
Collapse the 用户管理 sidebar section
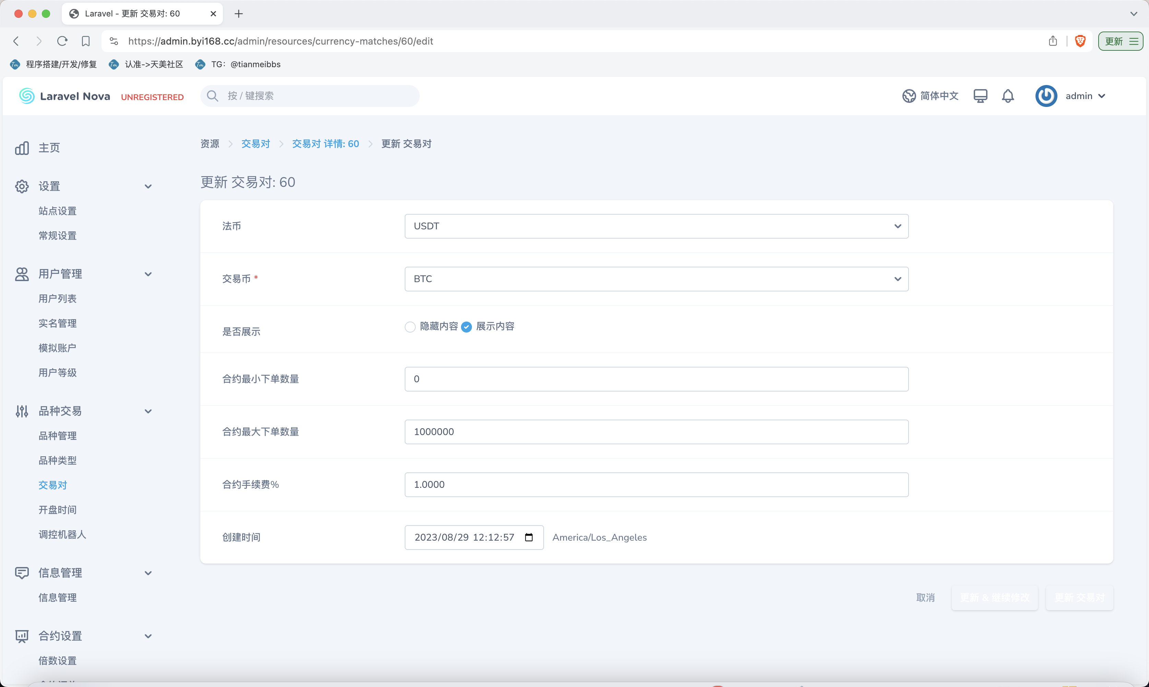coord(148,274)
